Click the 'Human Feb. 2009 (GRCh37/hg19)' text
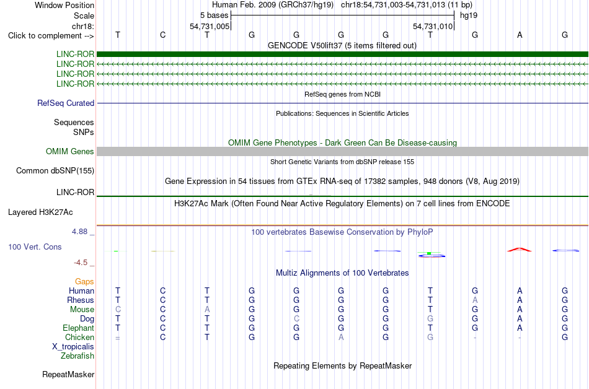 pyautogui.click(x=273, y=5)
